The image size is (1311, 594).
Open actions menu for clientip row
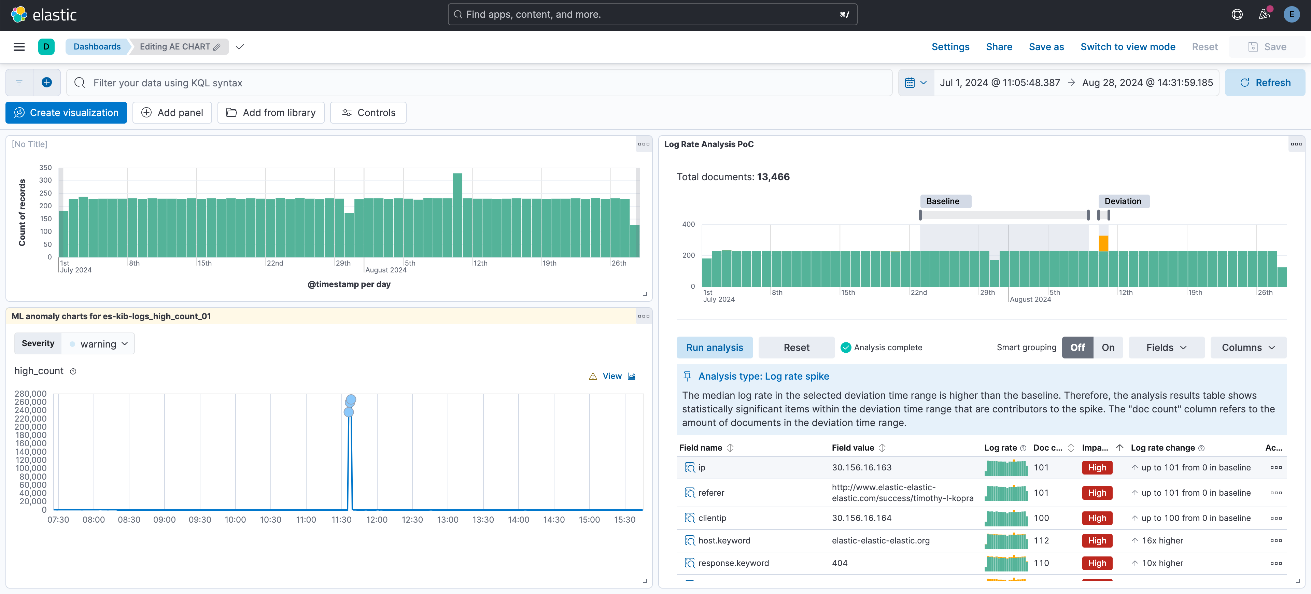tap(1276, 518)
